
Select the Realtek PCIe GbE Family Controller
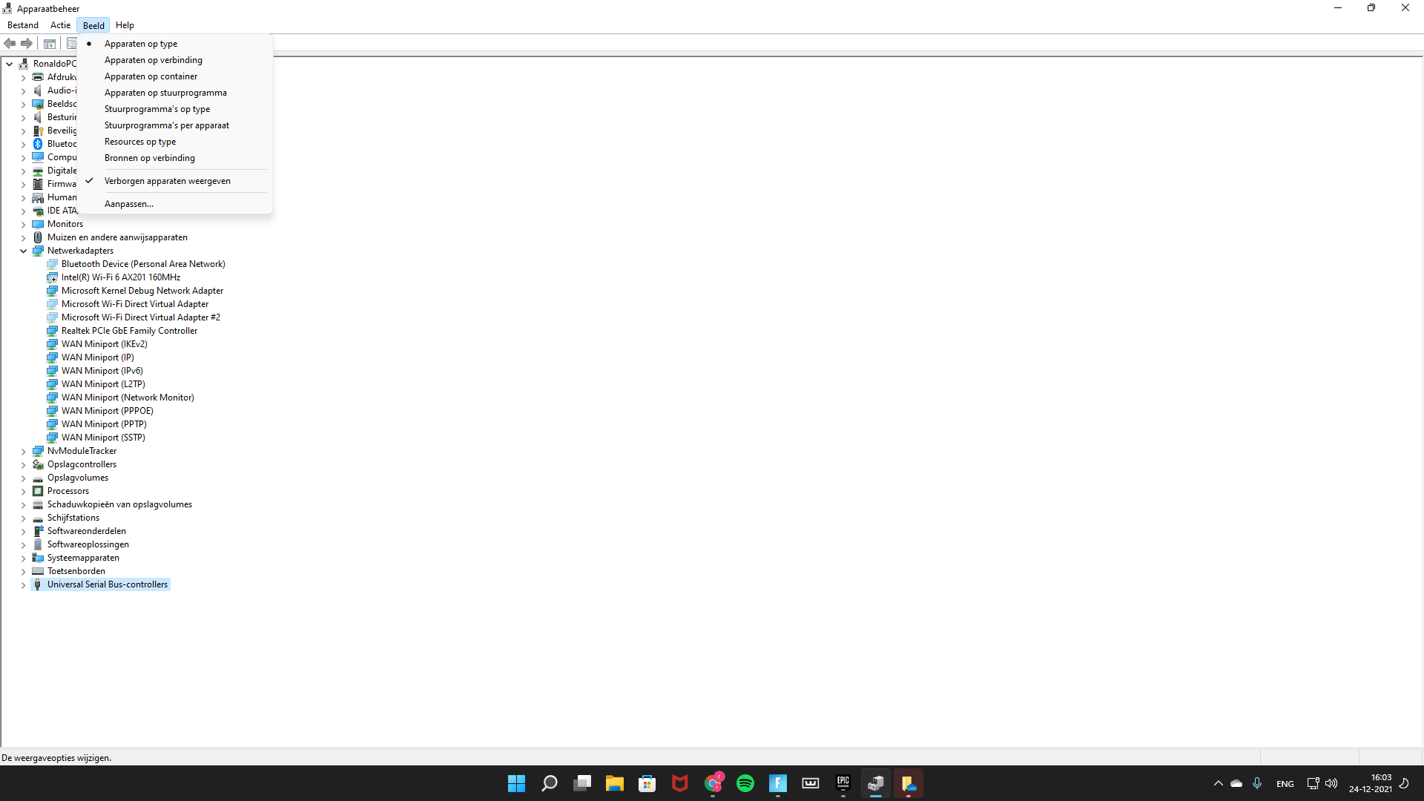pos(129,331)
